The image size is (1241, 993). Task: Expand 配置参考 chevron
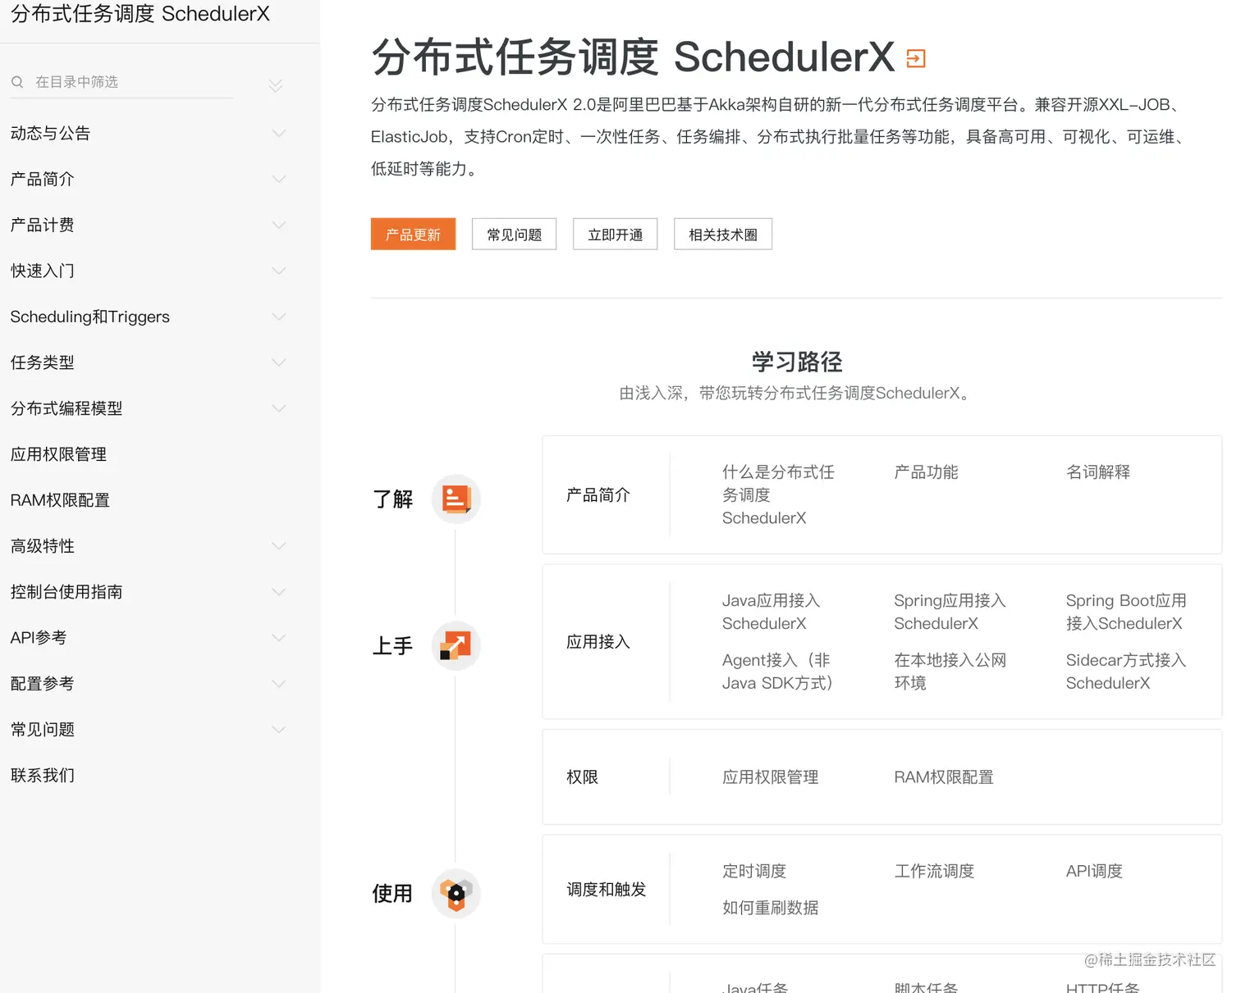(x=279, y=684)
